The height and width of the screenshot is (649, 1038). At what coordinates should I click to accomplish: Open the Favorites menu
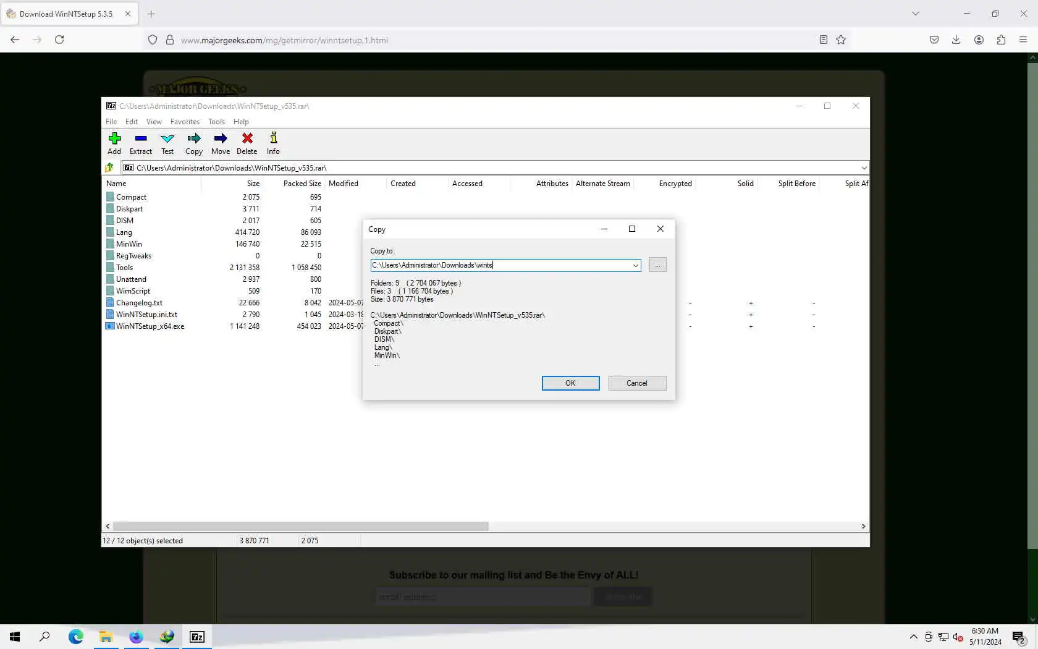click(185, 122)
